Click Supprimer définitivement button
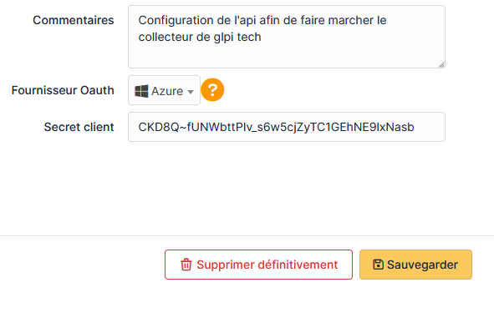The height and width of the screenshot is (323, 494). (258, 265)
